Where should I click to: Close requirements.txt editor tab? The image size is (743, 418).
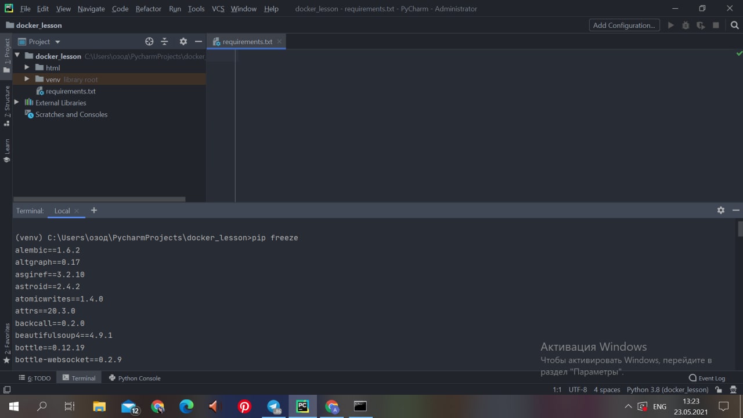[x=279, y=42]
